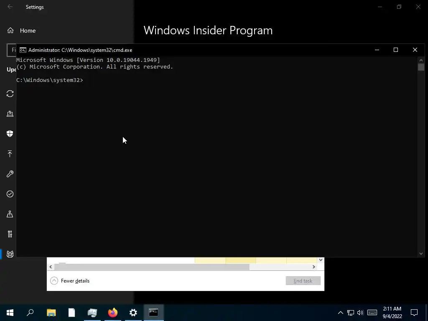This screenshot has height=321, width=428.
Task: Open the taskbar clock showing 2:11 AM
Action: click(x=392, y=313)
